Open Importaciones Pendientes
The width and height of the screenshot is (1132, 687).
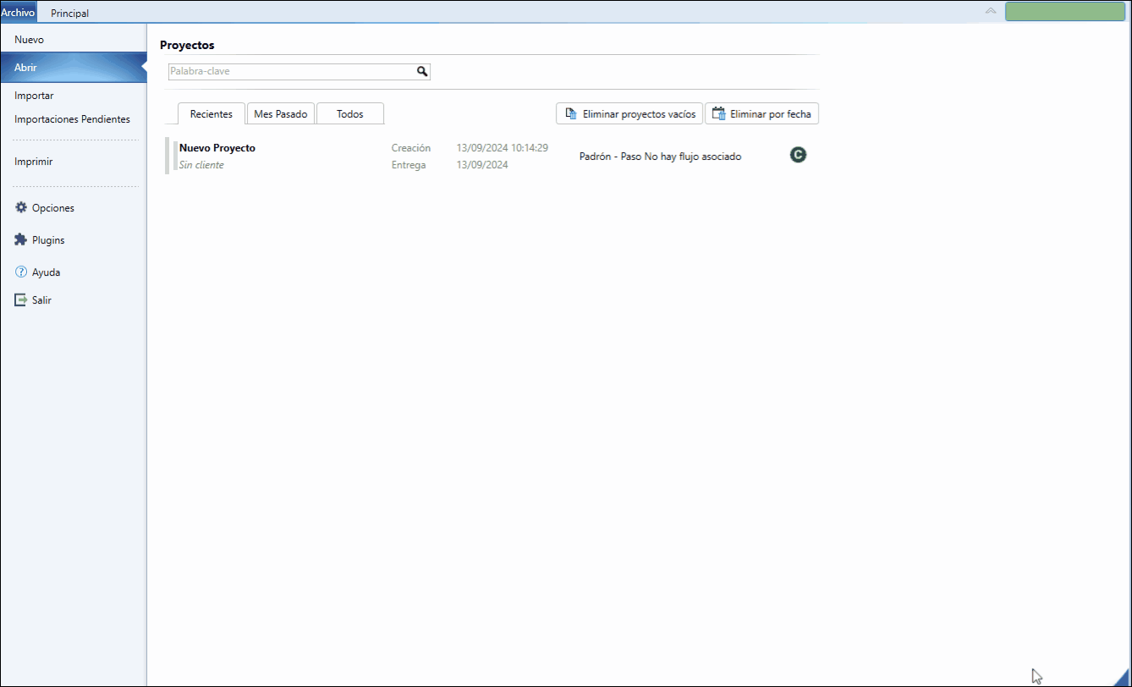click(74, 119)
